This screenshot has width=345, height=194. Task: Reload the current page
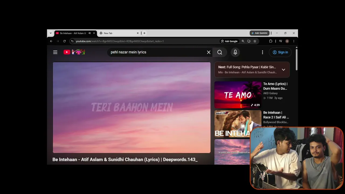64,41
